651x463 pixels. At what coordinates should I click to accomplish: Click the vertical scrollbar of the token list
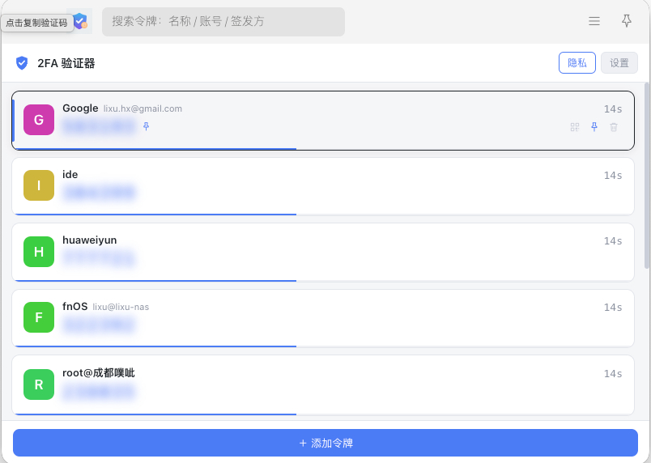tap(646, 176)
